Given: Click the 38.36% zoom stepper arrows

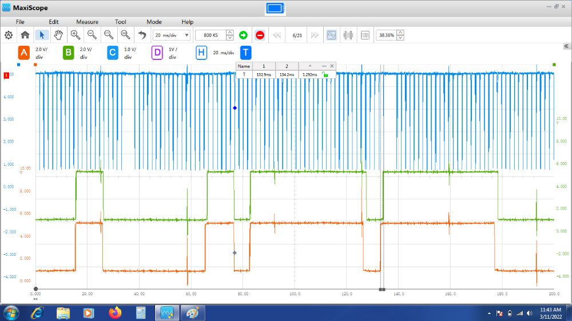Looking at the screenshot, I should tap(399, 35).
